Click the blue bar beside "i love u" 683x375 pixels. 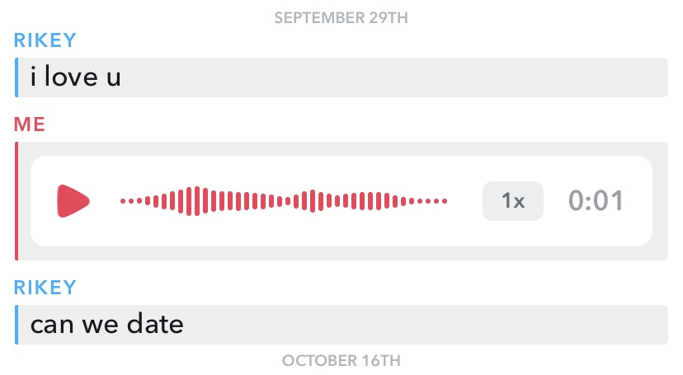[x=16, y=77]
